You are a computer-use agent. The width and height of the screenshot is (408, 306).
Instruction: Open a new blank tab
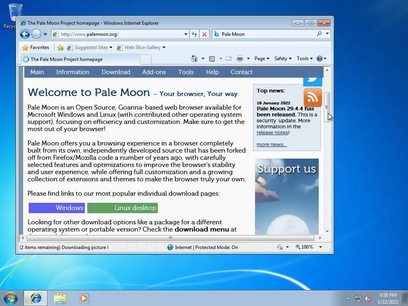146,60
